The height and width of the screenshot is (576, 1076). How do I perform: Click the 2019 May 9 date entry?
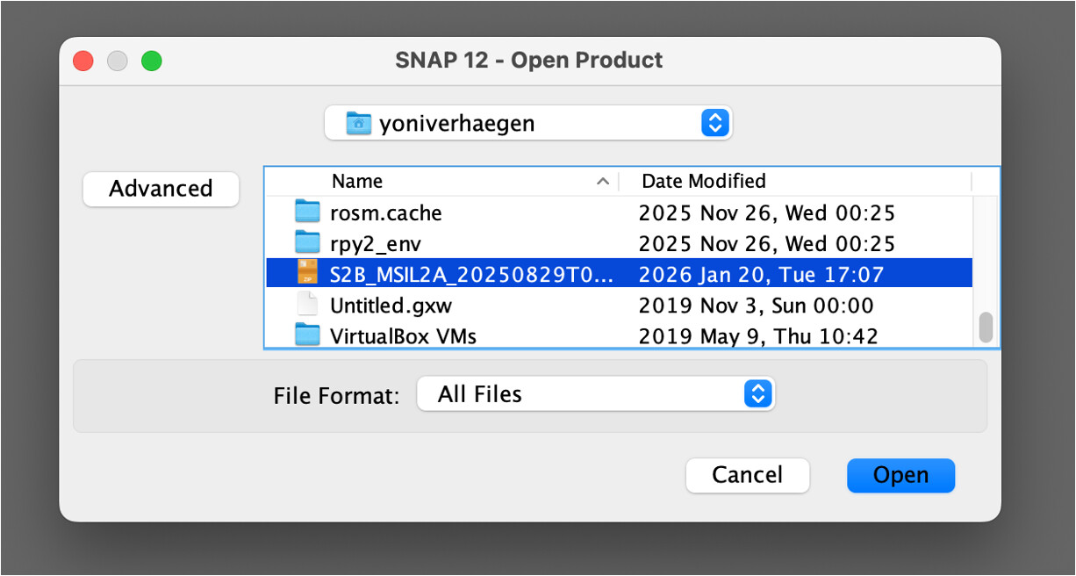tap(757, 336)
